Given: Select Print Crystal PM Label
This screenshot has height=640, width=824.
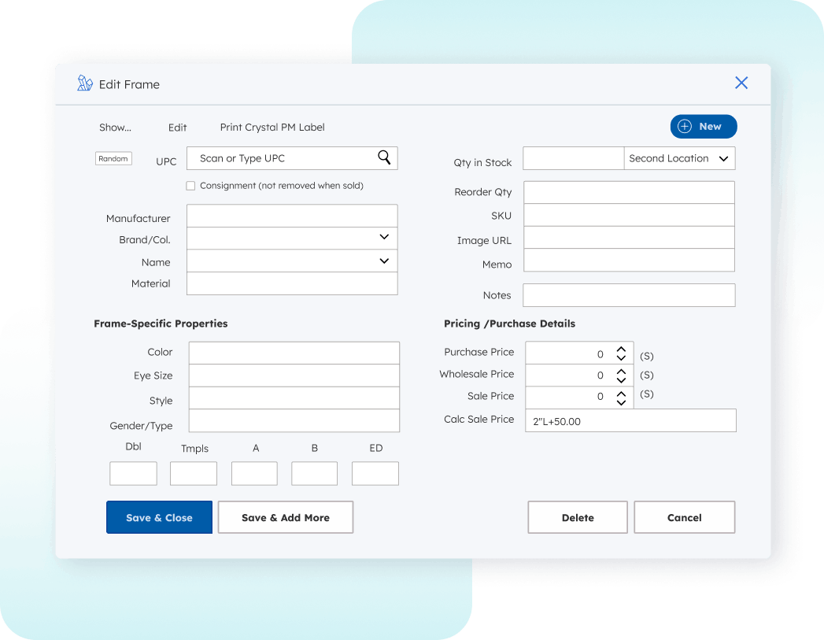Looking at the screenshot, I should coord(272,128).
